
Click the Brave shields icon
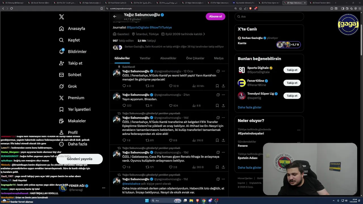pyautogui.click(x=250, y=8)
